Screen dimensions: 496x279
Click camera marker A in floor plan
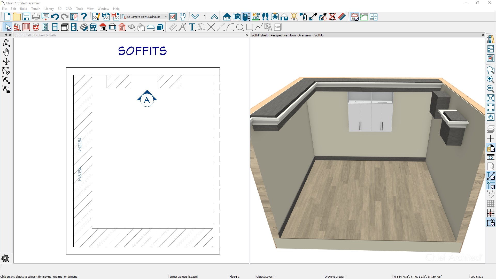click(x=147, y=100)
